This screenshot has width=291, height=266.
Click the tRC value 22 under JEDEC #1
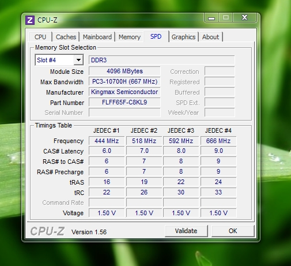pyautogui.click(x=107, y=192)
